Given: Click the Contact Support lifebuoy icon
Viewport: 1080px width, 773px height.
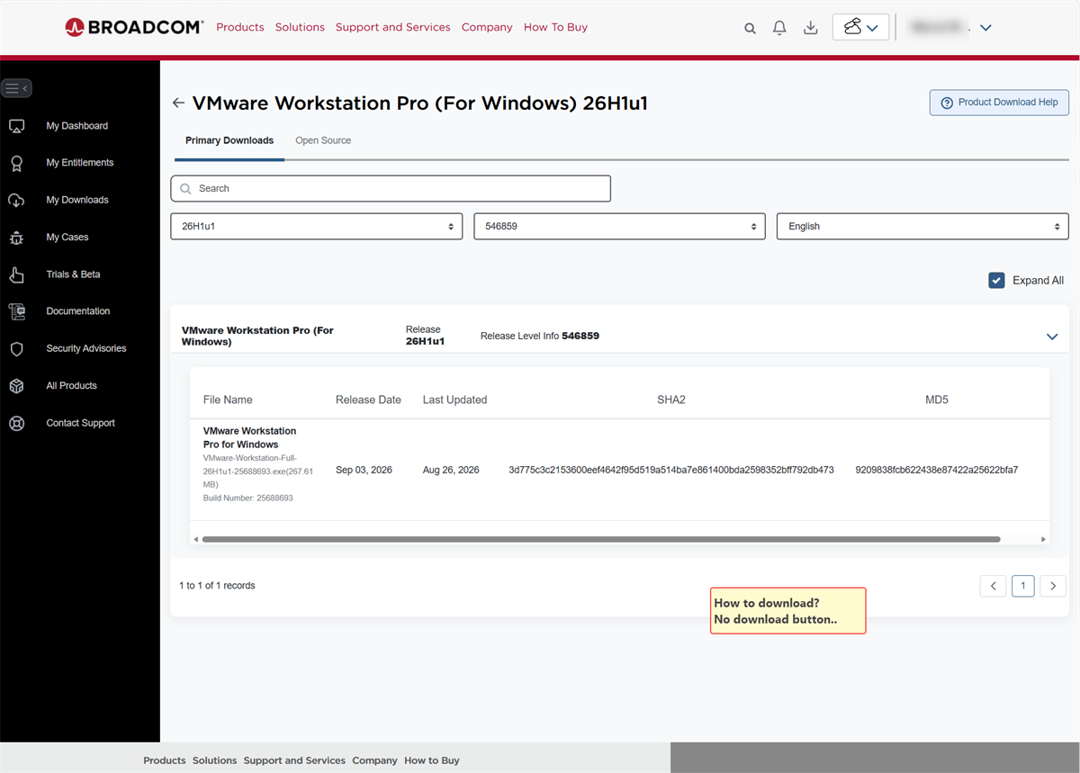Looking at the screenshot, I should [x=16, y=423].
